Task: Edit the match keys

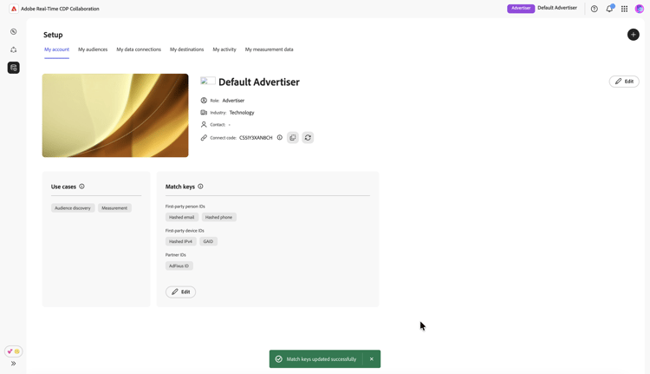Action: tap(180, 292)
